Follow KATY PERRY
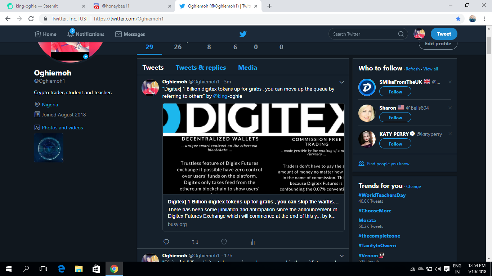 pyautogui.click(x=395, y=144)
